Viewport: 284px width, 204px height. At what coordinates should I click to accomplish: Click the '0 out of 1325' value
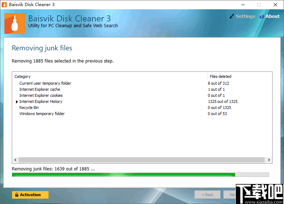[x=219, y=108]
